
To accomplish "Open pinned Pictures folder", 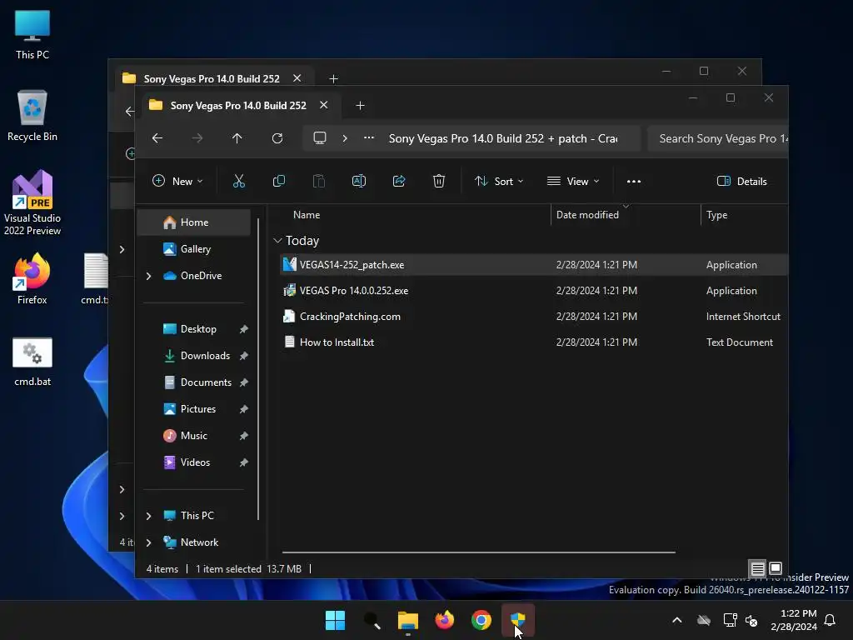I will tap(194, 408).
